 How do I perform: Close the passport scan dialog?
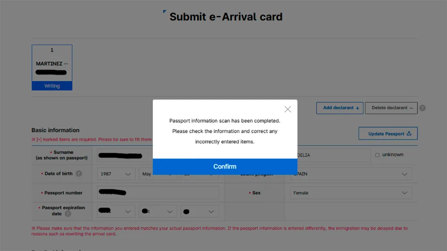point(288,109)
